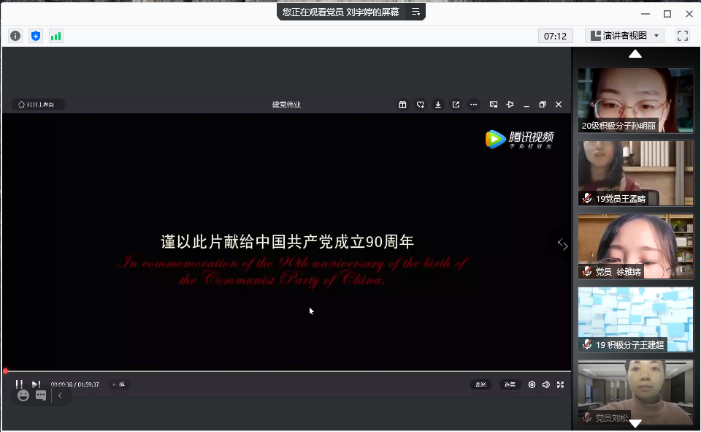Pause the video playback
The image size is (701, 432).
click(x=19, y=384)
